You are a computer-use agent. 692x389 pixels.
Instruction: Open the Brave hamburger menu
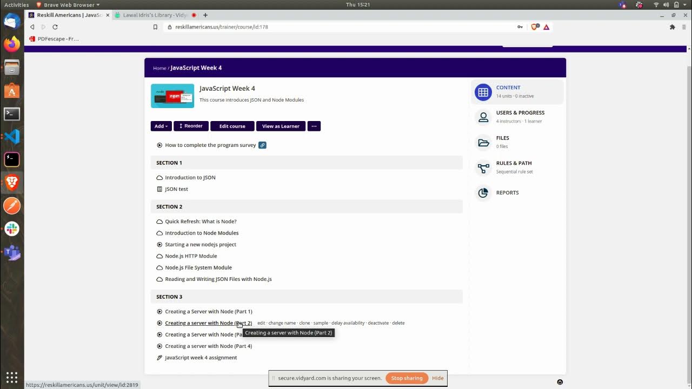click(684, 27)
